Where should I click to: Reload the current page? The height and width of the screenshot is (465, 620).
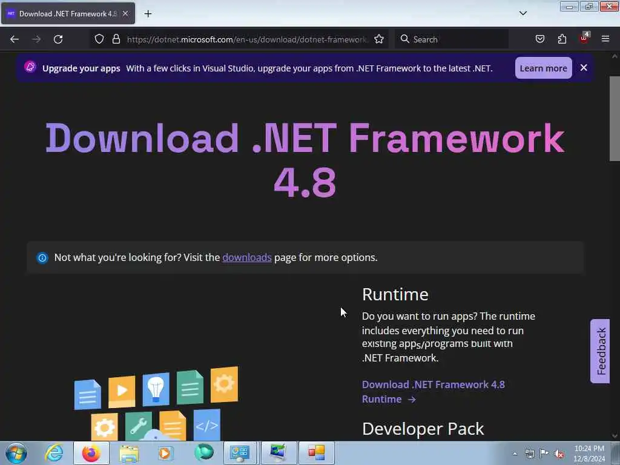coord(58,39)
